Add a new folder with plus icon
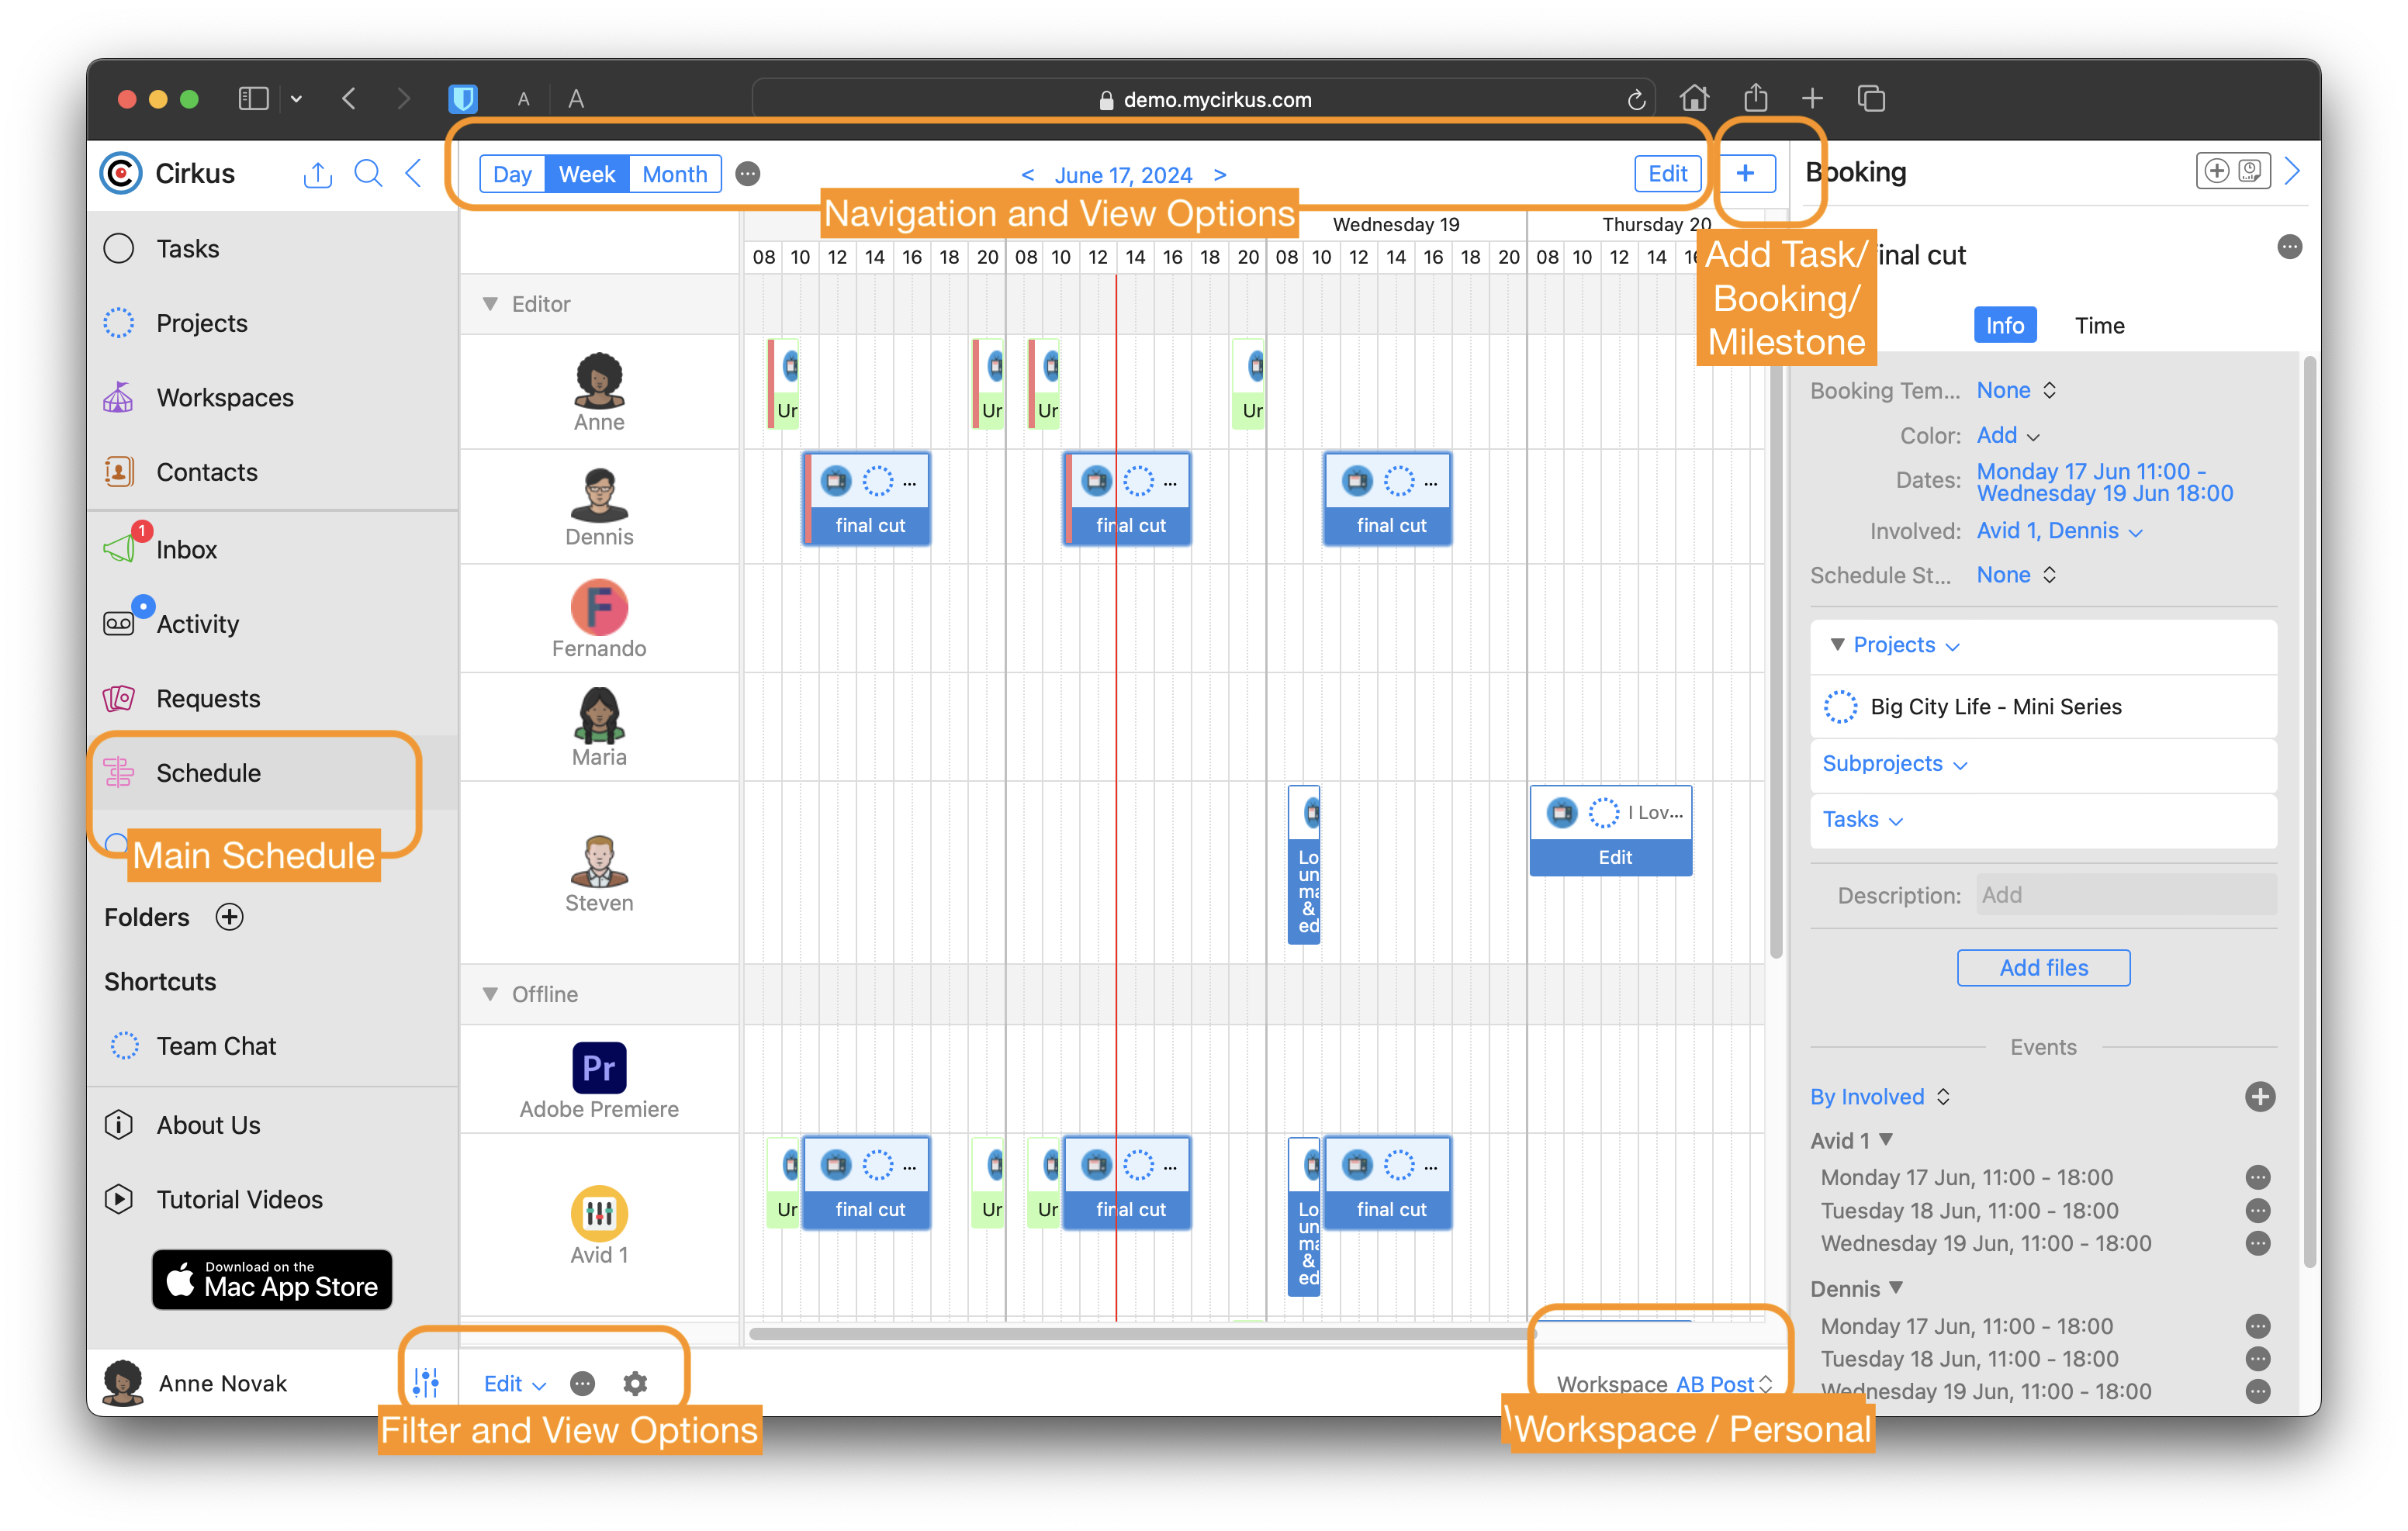This screenshot has width=2408, height=1531. click(x=230, y=917)
